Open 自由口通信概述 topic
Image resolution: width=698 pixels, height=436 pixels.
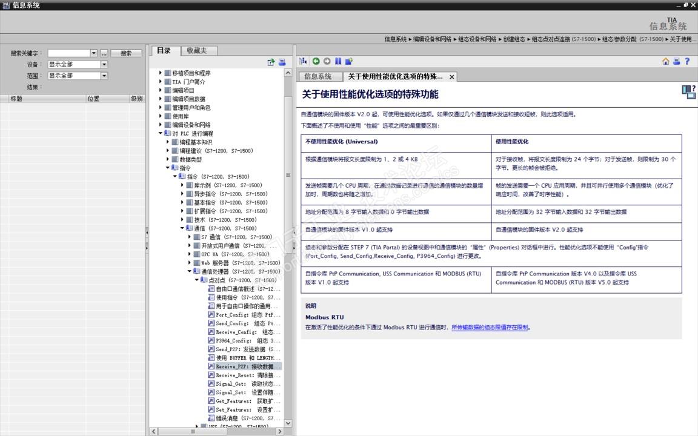pyautogui.click(x=245, y=289)
